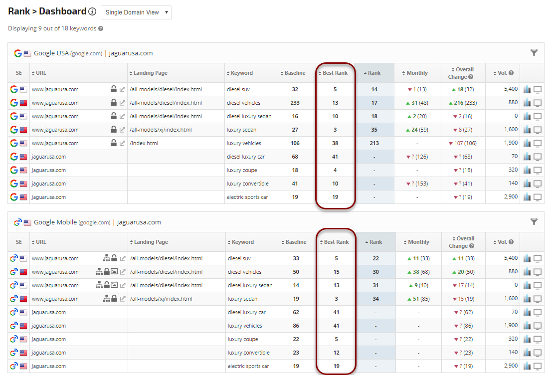Sort Google Mobile table by Monthly column

coord(418,242)
